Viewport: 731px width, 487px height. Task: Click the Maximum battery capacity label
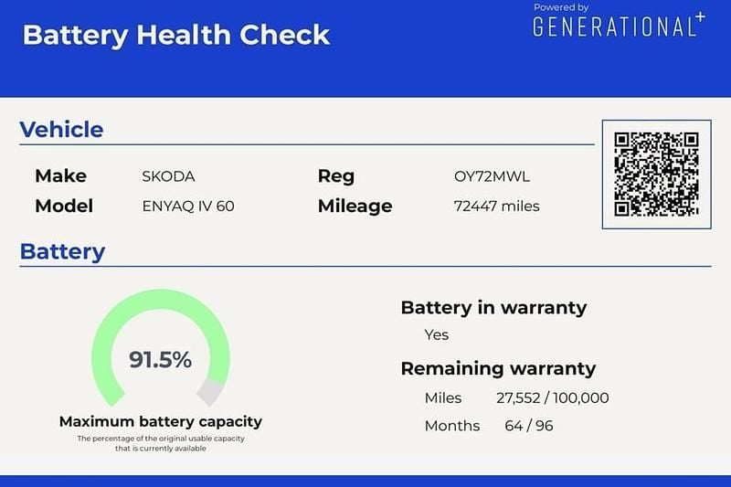pos(160,421)
